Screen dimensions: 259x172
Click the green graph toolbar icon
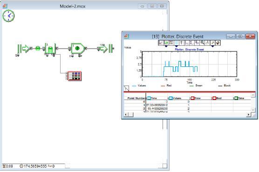[x=166, y=43]
